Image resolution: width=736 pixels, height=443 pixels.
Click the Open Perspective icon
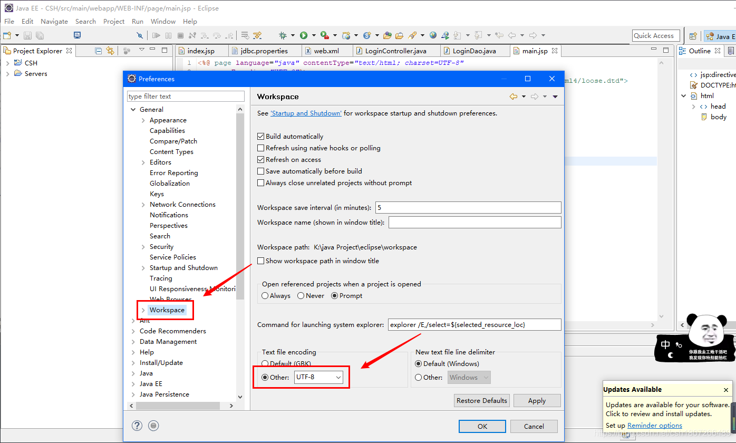pyautogui.click(x=693, y=36)
